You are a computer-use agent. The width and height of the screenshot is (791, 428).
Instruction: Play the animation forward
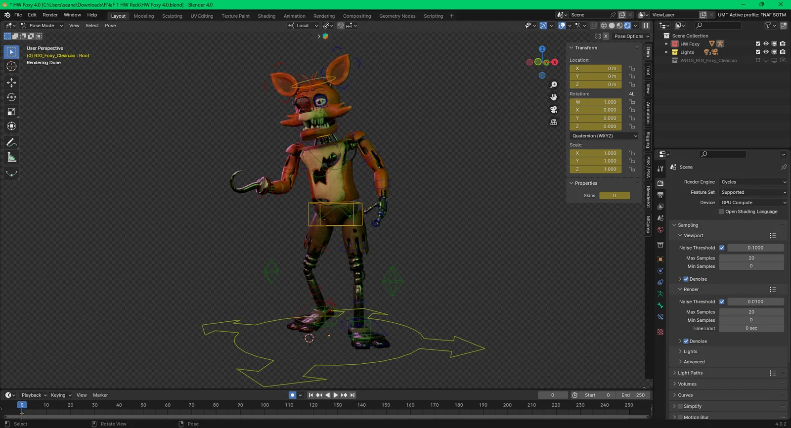[336, 395]
